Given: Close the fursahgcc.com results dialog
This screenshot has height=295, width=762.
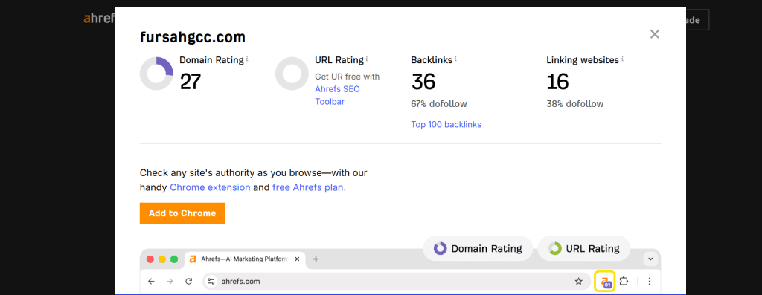Looking at the screenshot, I should pyautogui.click(x=655, y=34).
